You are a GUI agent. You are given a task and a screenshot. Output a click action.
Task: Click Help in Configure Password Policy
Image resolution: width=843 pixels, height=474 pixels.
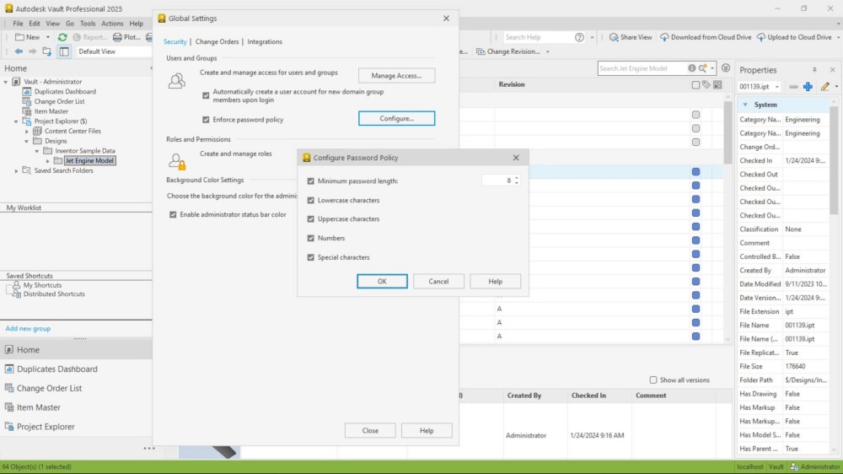pyautogui.click(x=495, y=282)
